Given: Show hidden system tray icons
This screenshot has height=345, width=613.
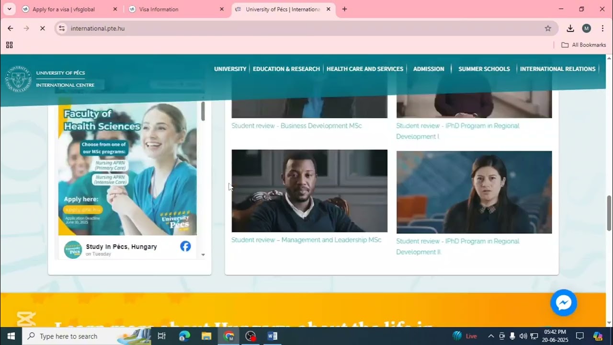Looking at the screenshot, I should [x=491, y=336].
